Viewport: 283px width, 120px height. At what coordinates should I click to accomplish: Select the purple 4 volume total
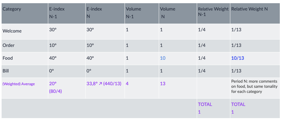click(x=127, y=84)
